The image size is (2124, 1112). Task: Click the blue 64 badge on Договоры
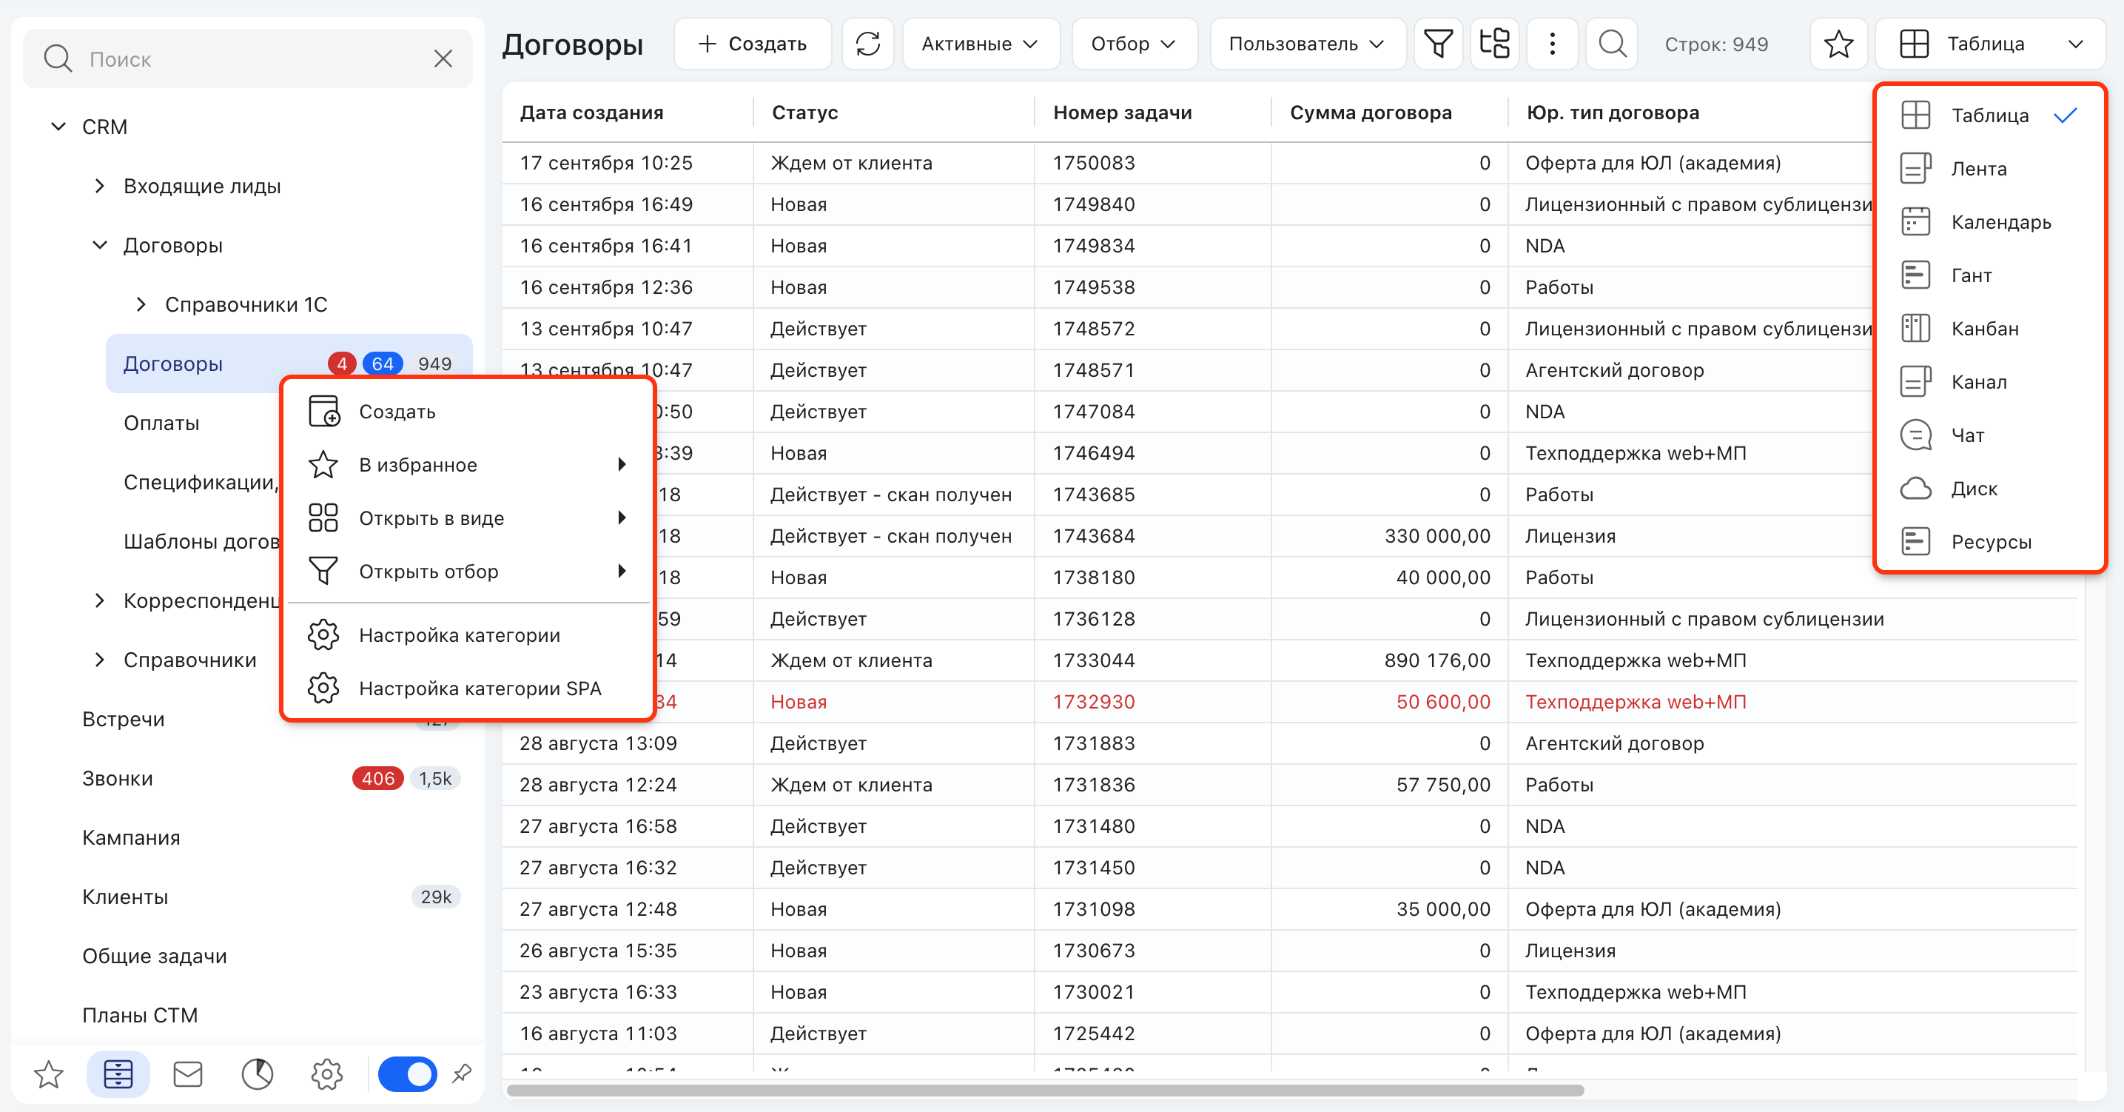click(383, 364)
